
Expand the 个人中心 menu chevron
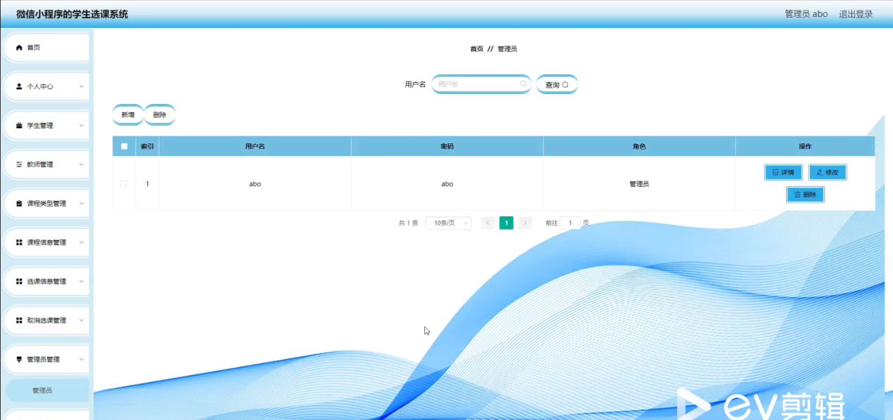(x=80, y=86)
